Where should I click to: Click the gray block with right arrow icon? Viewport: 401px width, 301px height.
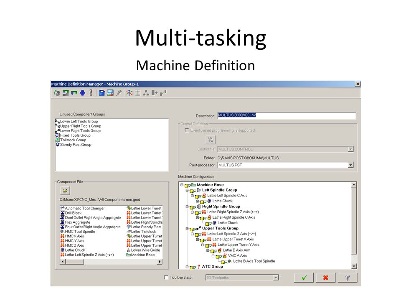[155, 93]
